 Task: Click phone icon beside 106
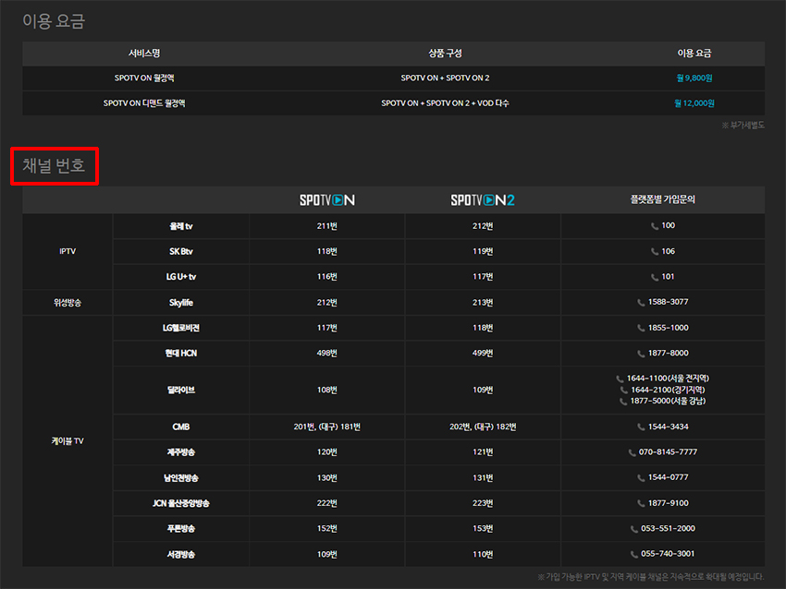point(654,252)
